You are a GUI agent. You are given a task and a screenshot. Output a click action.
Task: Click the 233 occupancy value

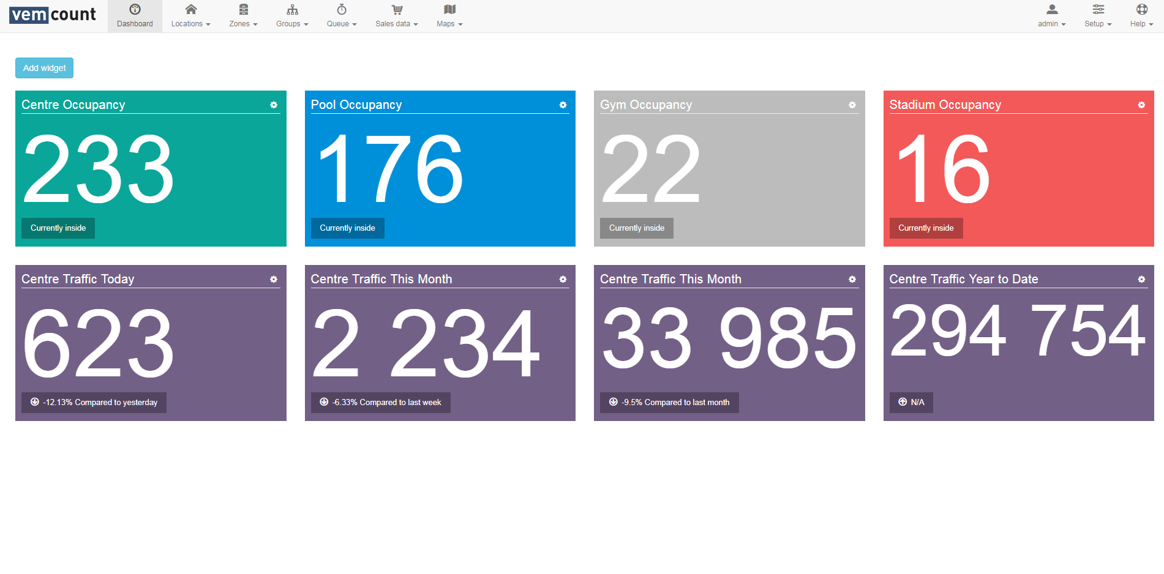click(99, 170)
